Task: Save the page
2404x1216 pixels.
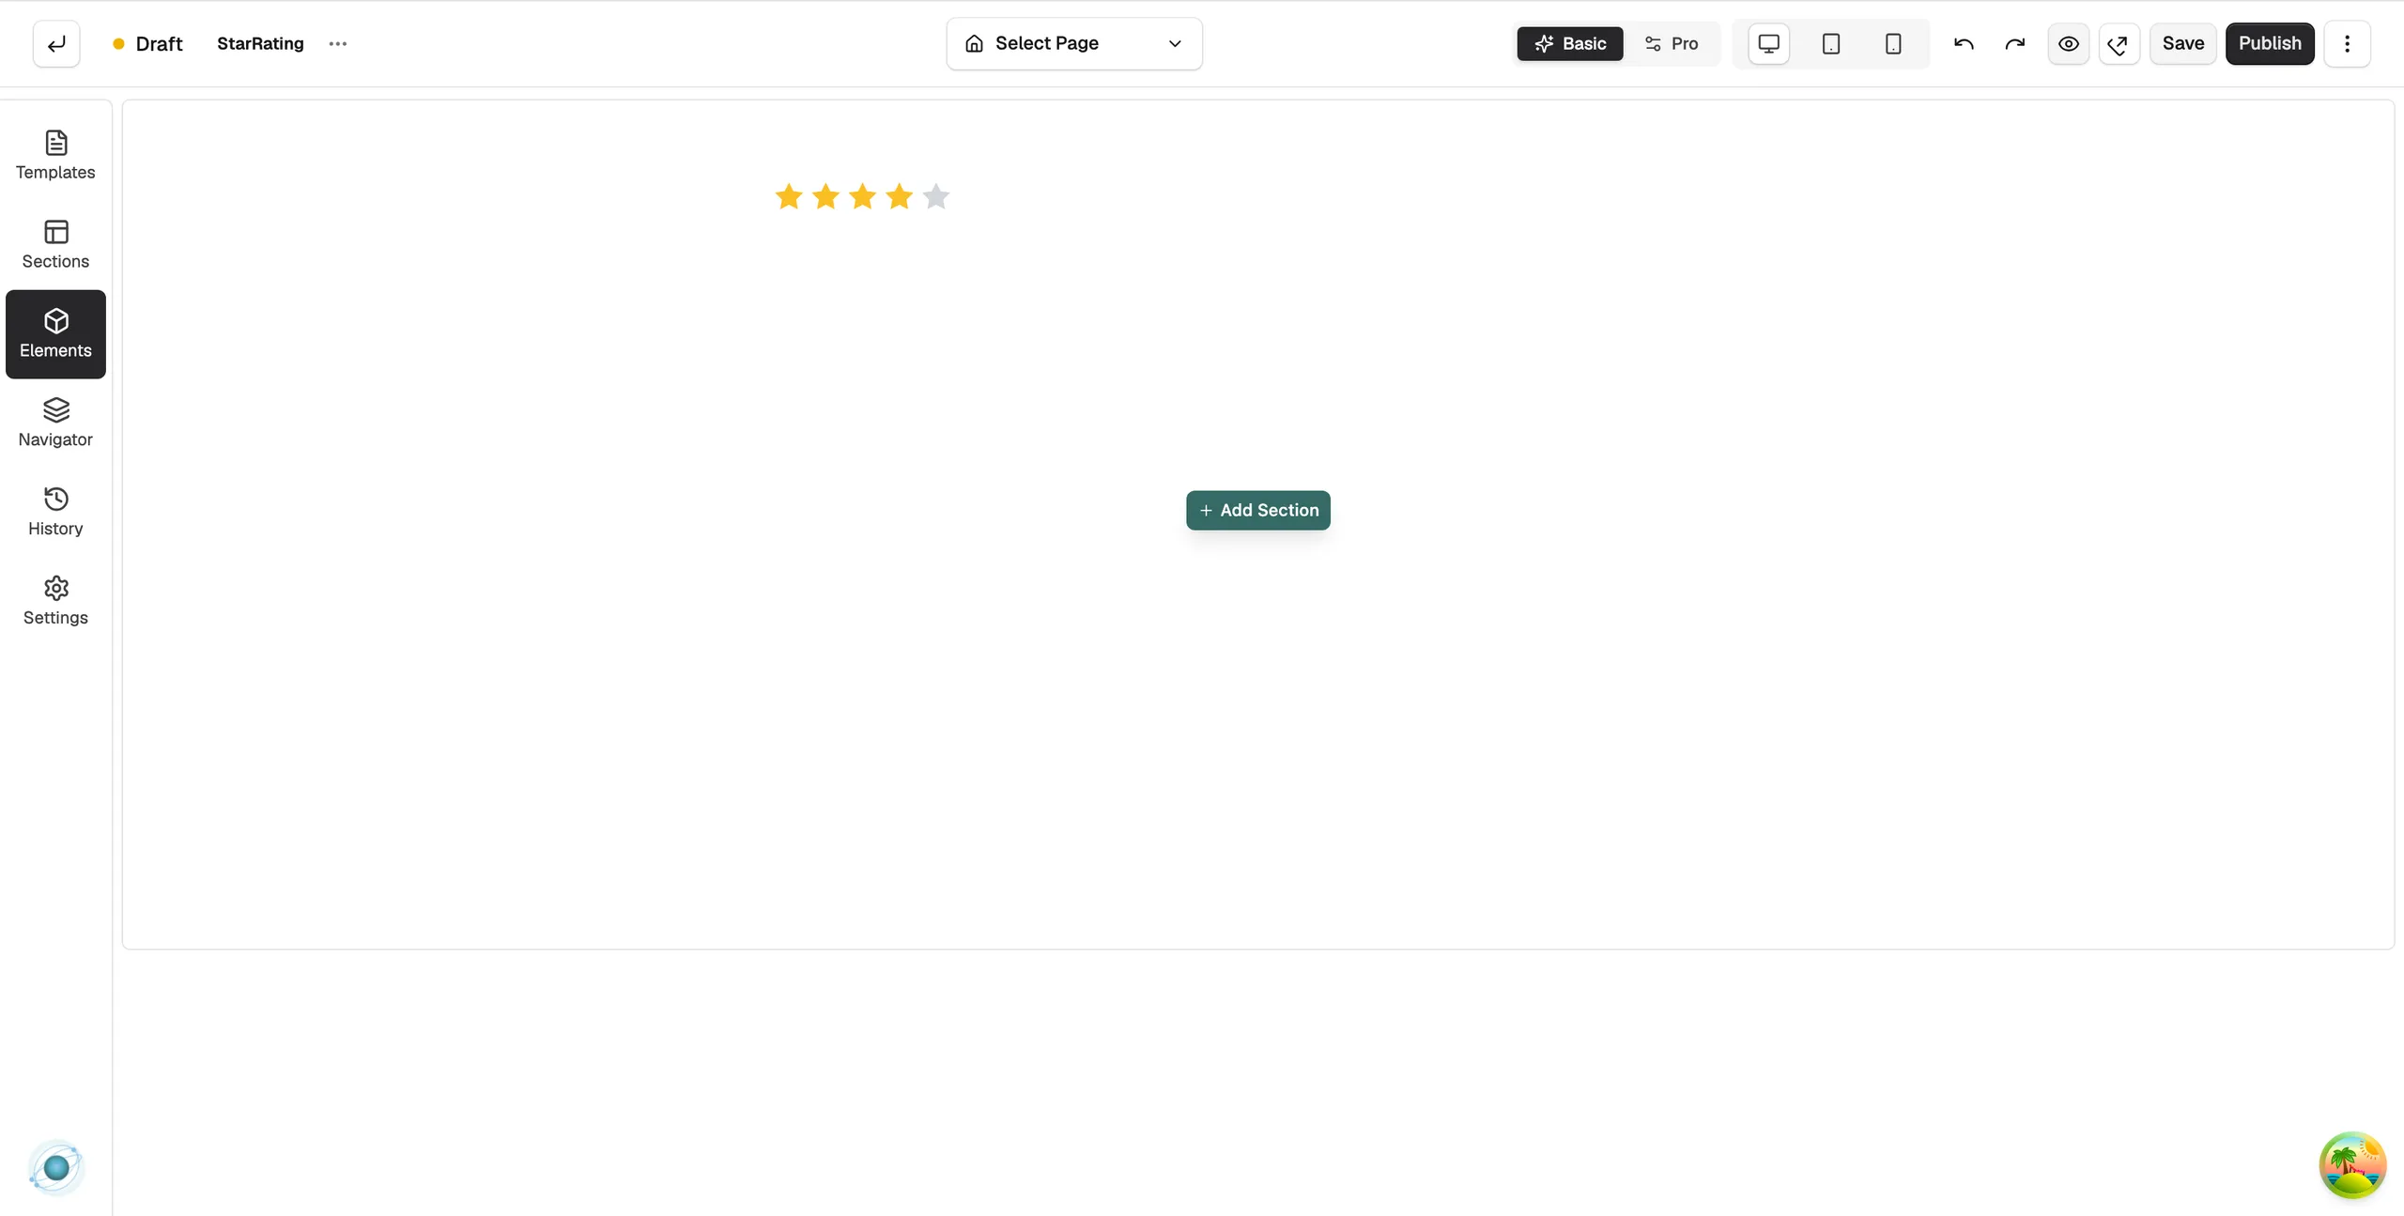Action: click(x=2182, y=43)
